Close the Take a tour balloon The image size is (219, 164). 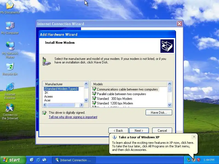194,137
